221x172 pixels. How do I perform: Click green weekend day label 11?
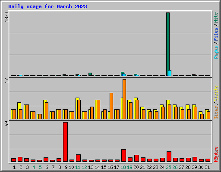[x=78, y=167]
